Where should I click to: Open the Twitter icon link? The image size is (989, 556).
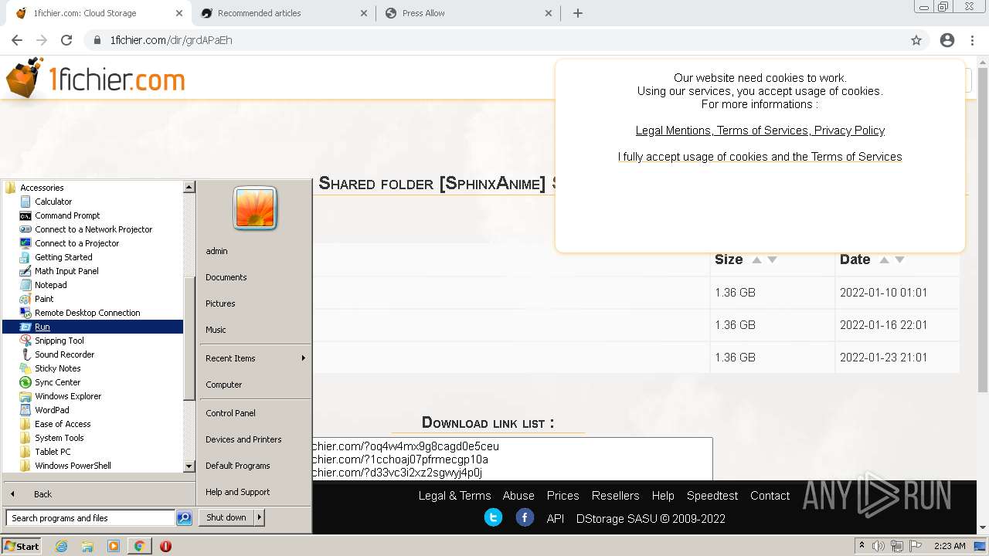point(493,517)
